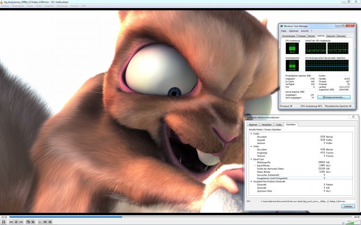
Task: Open the Audio menu in VLC
Action: coord(30,6)
